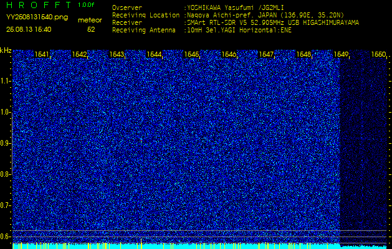Screen dimensions: 392x249
Task: Click the meteor label
Action: tap(90, 20)
